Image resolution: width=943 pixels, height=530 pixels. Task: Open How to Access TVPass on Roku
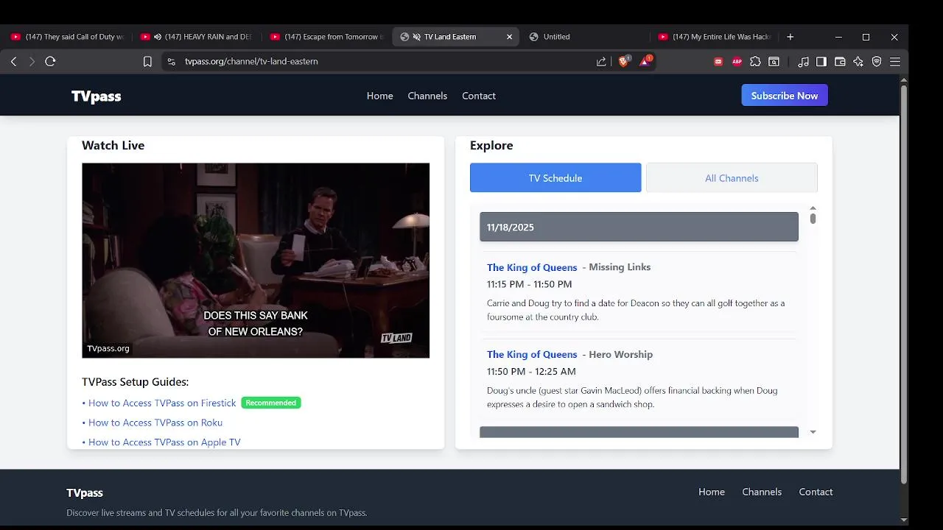155,423
